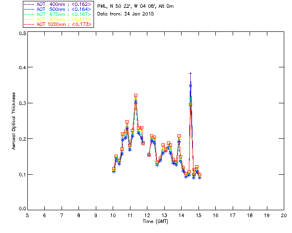
Task: Click the 0.2 y-axis tick label
Action: pyautogui.click(x=22, y=139)
